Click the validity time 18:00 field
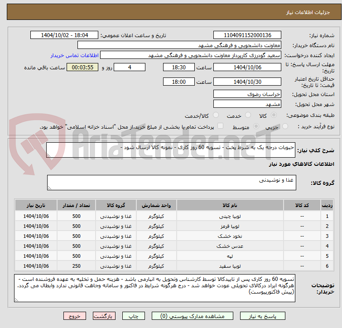Image resolution: width=342 pixels, height=328 pixels. point(178,82)
